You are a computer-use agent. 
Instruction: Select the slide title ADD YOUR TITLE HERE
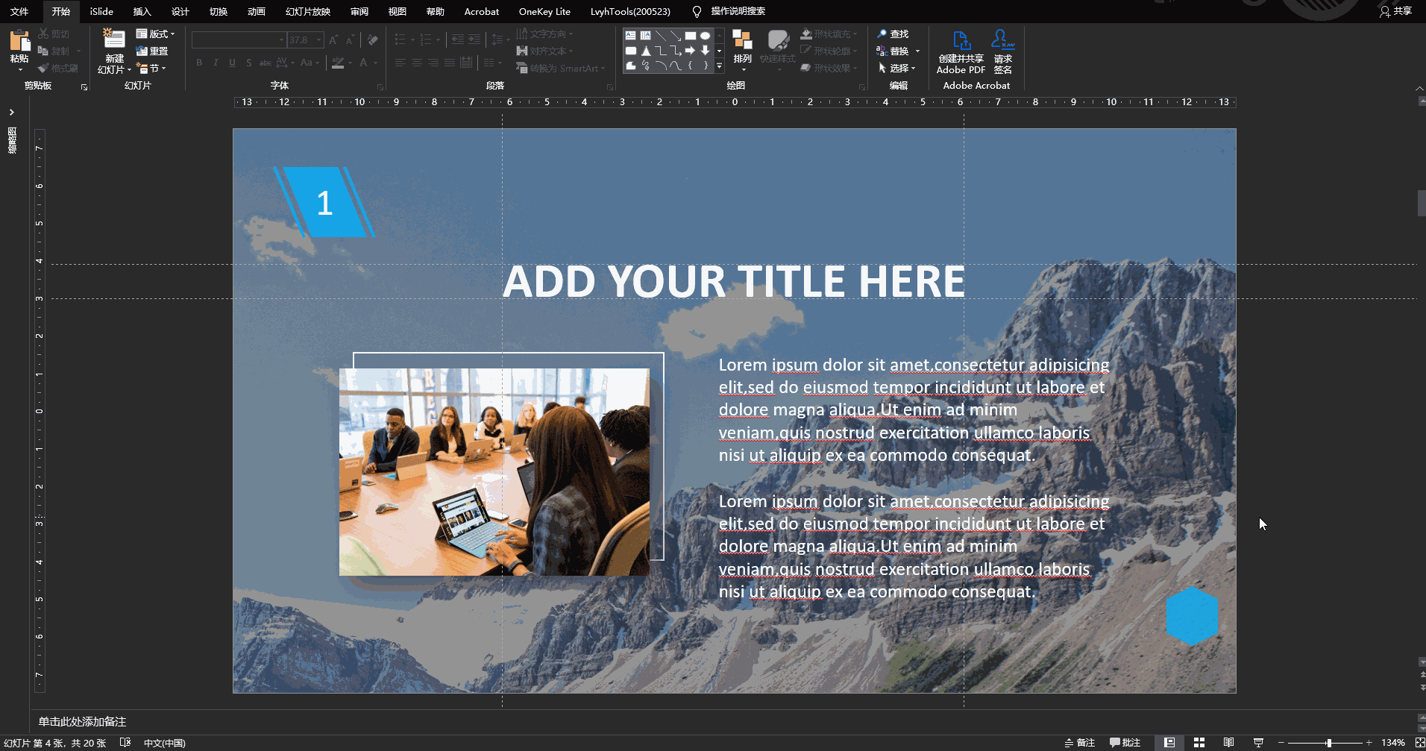click(x=734, y=282)
